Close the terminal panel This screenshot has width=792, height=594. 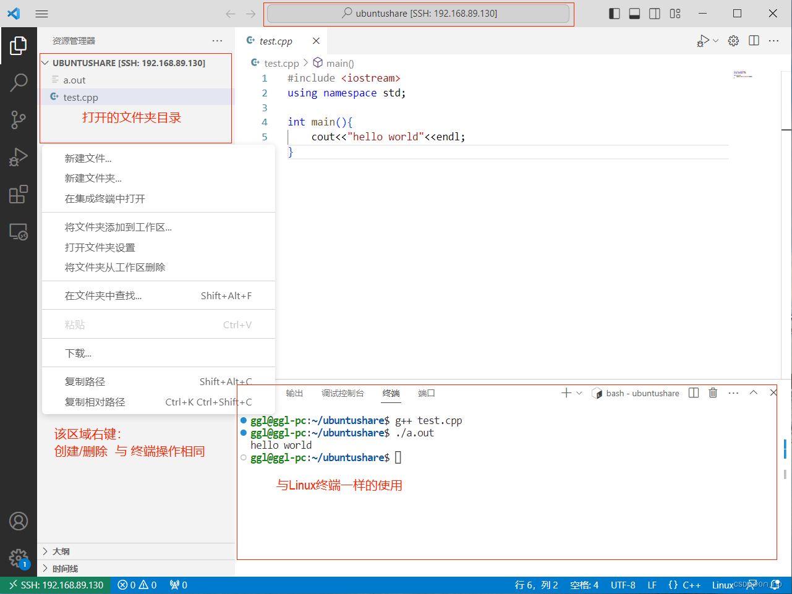click(773, 393)
